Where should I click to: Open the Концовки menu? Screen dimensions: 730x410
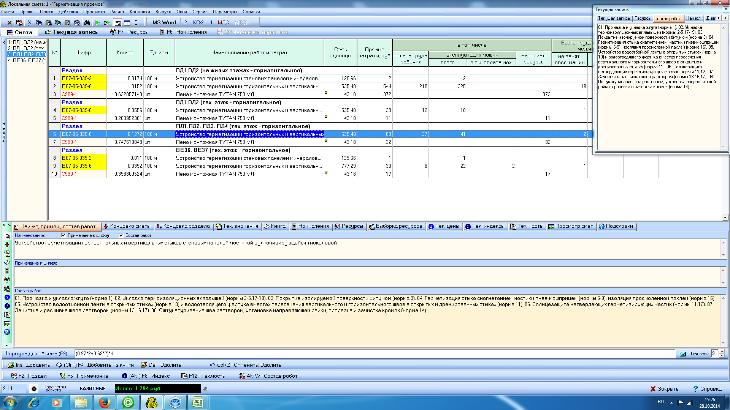coord(140,12)
